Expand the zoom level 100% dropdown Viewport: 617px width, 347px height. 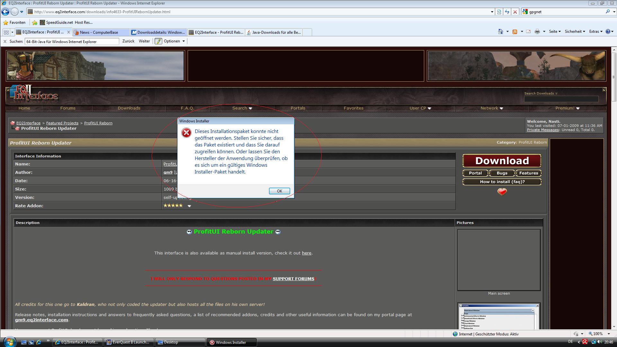pyautogui.click(x=609, y=334)
